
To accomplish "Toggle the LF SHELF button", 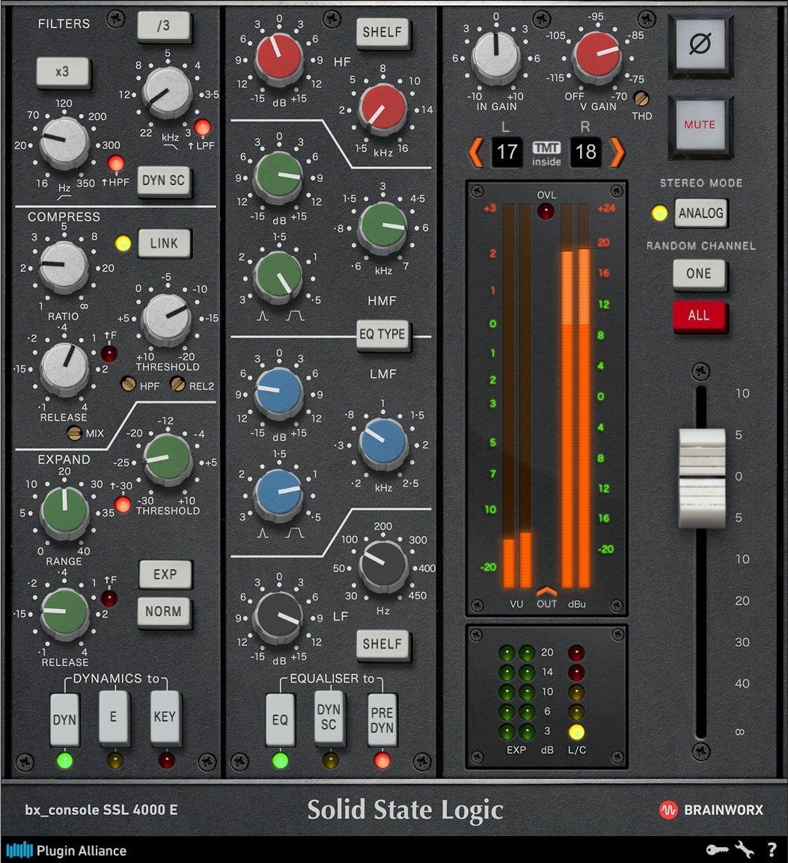I will click(382, 644).
